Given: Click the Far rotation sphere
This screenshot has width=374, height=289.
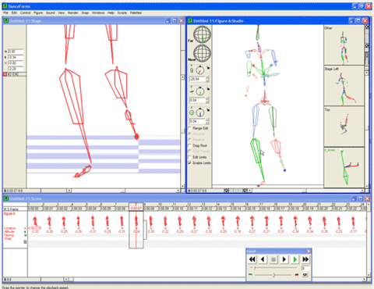Looking at the screenshot, I should (203, 34).
